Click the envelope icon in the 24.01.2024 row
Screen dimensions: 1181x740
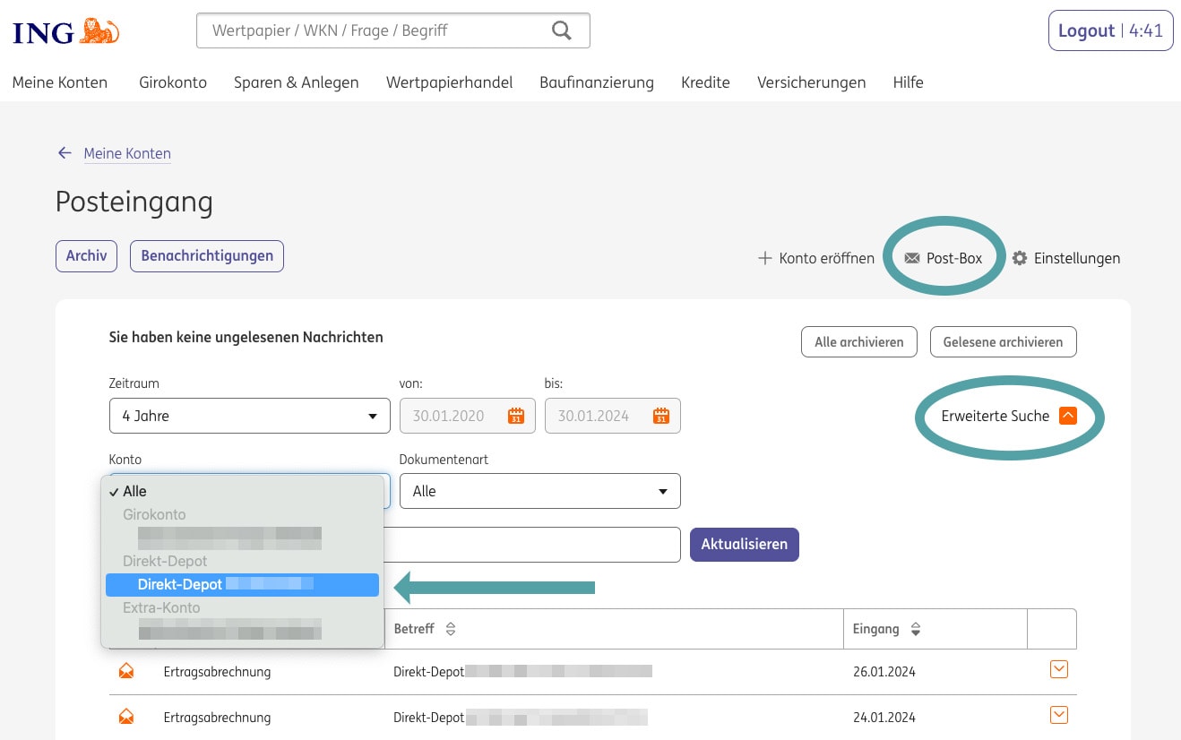[126, 717]
